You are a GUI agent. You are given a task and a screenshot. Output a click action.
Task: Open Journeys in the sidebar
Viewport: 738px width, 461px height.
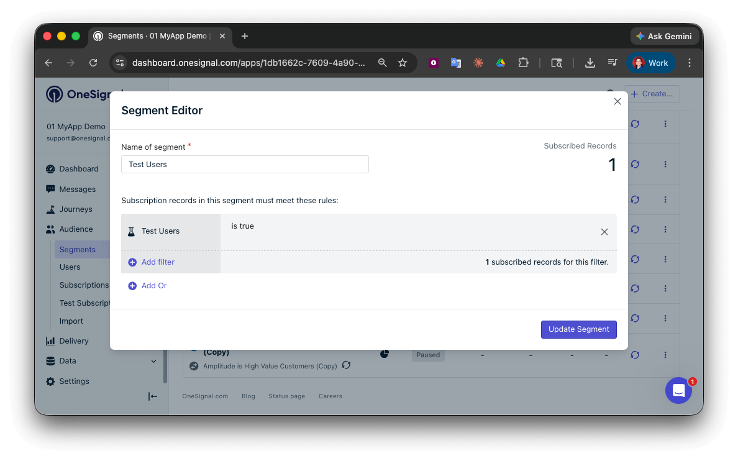tap(75, 209)
